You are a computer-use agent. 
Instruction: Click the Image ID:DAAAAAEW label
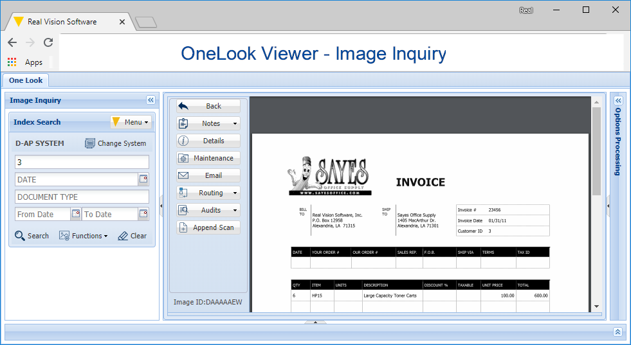point(208,302)
